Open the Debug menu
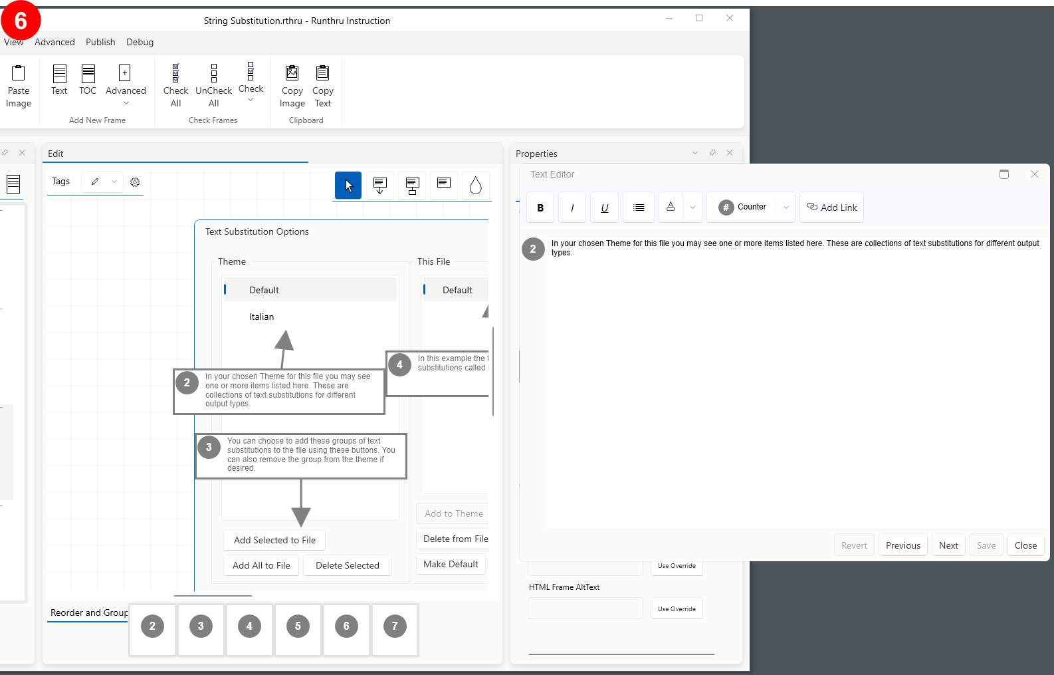 [x=140, y=42]
